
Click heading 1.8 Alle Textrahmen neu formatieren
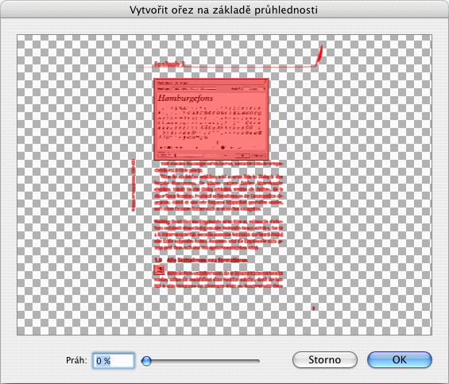tap(200, 260)
